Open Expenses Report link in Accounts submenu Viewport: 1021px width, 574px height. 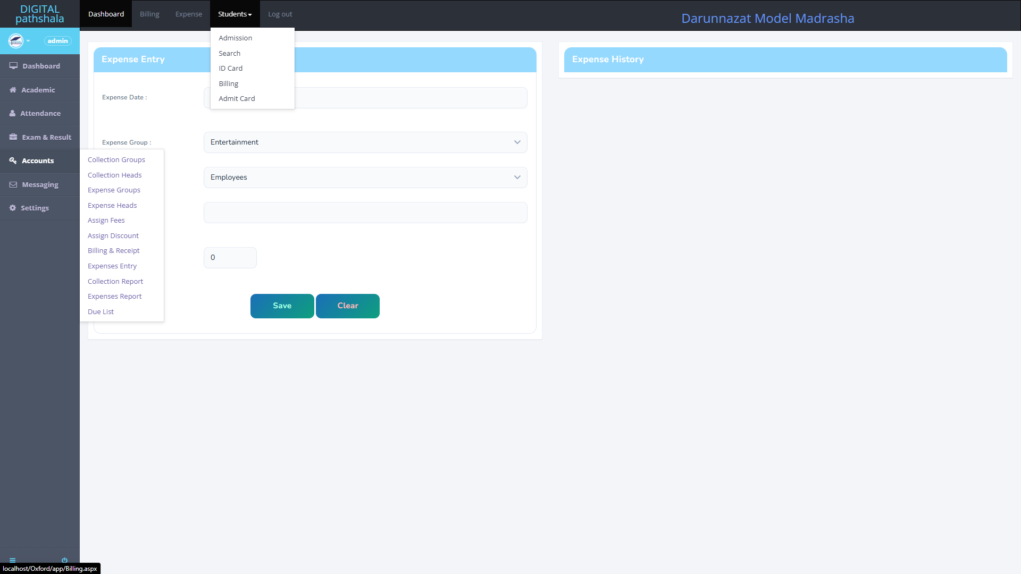(x=114, y=297)
